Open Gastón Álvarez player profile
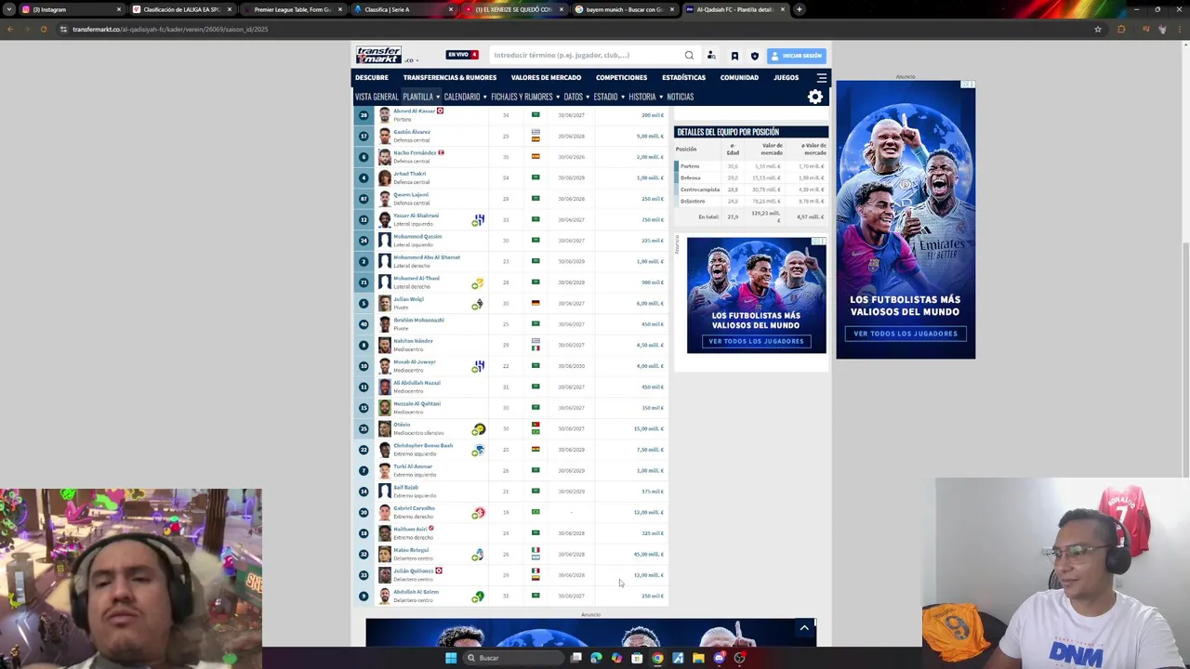Image resolution: width=1190 pixels, height=669 pixels. click(x=412, y=132)
